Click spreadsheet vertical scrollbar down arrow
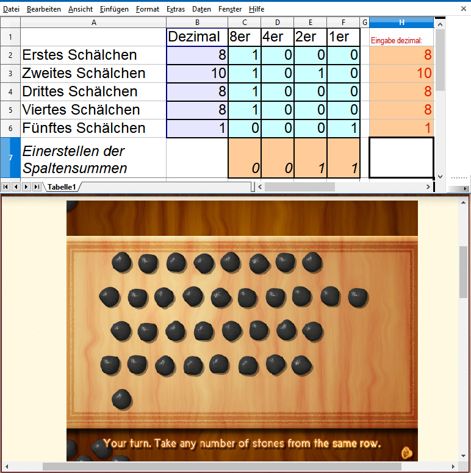 click(440, 177)
